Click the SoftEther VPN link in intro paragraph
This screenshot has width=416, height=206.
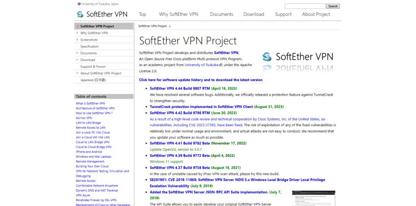pos(226,53)
